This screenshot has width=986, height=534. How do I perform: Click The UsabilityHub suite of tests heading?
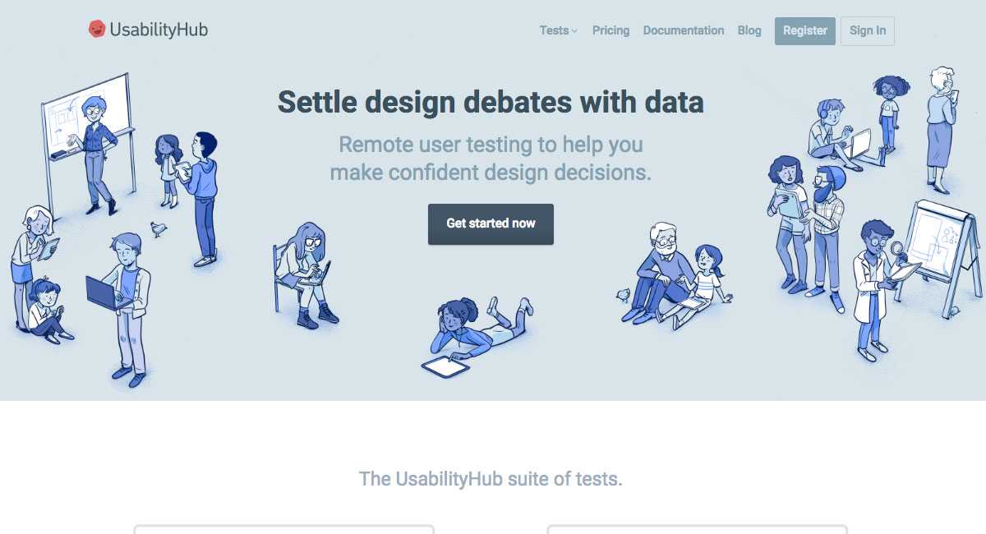click(x=491, y=478)
